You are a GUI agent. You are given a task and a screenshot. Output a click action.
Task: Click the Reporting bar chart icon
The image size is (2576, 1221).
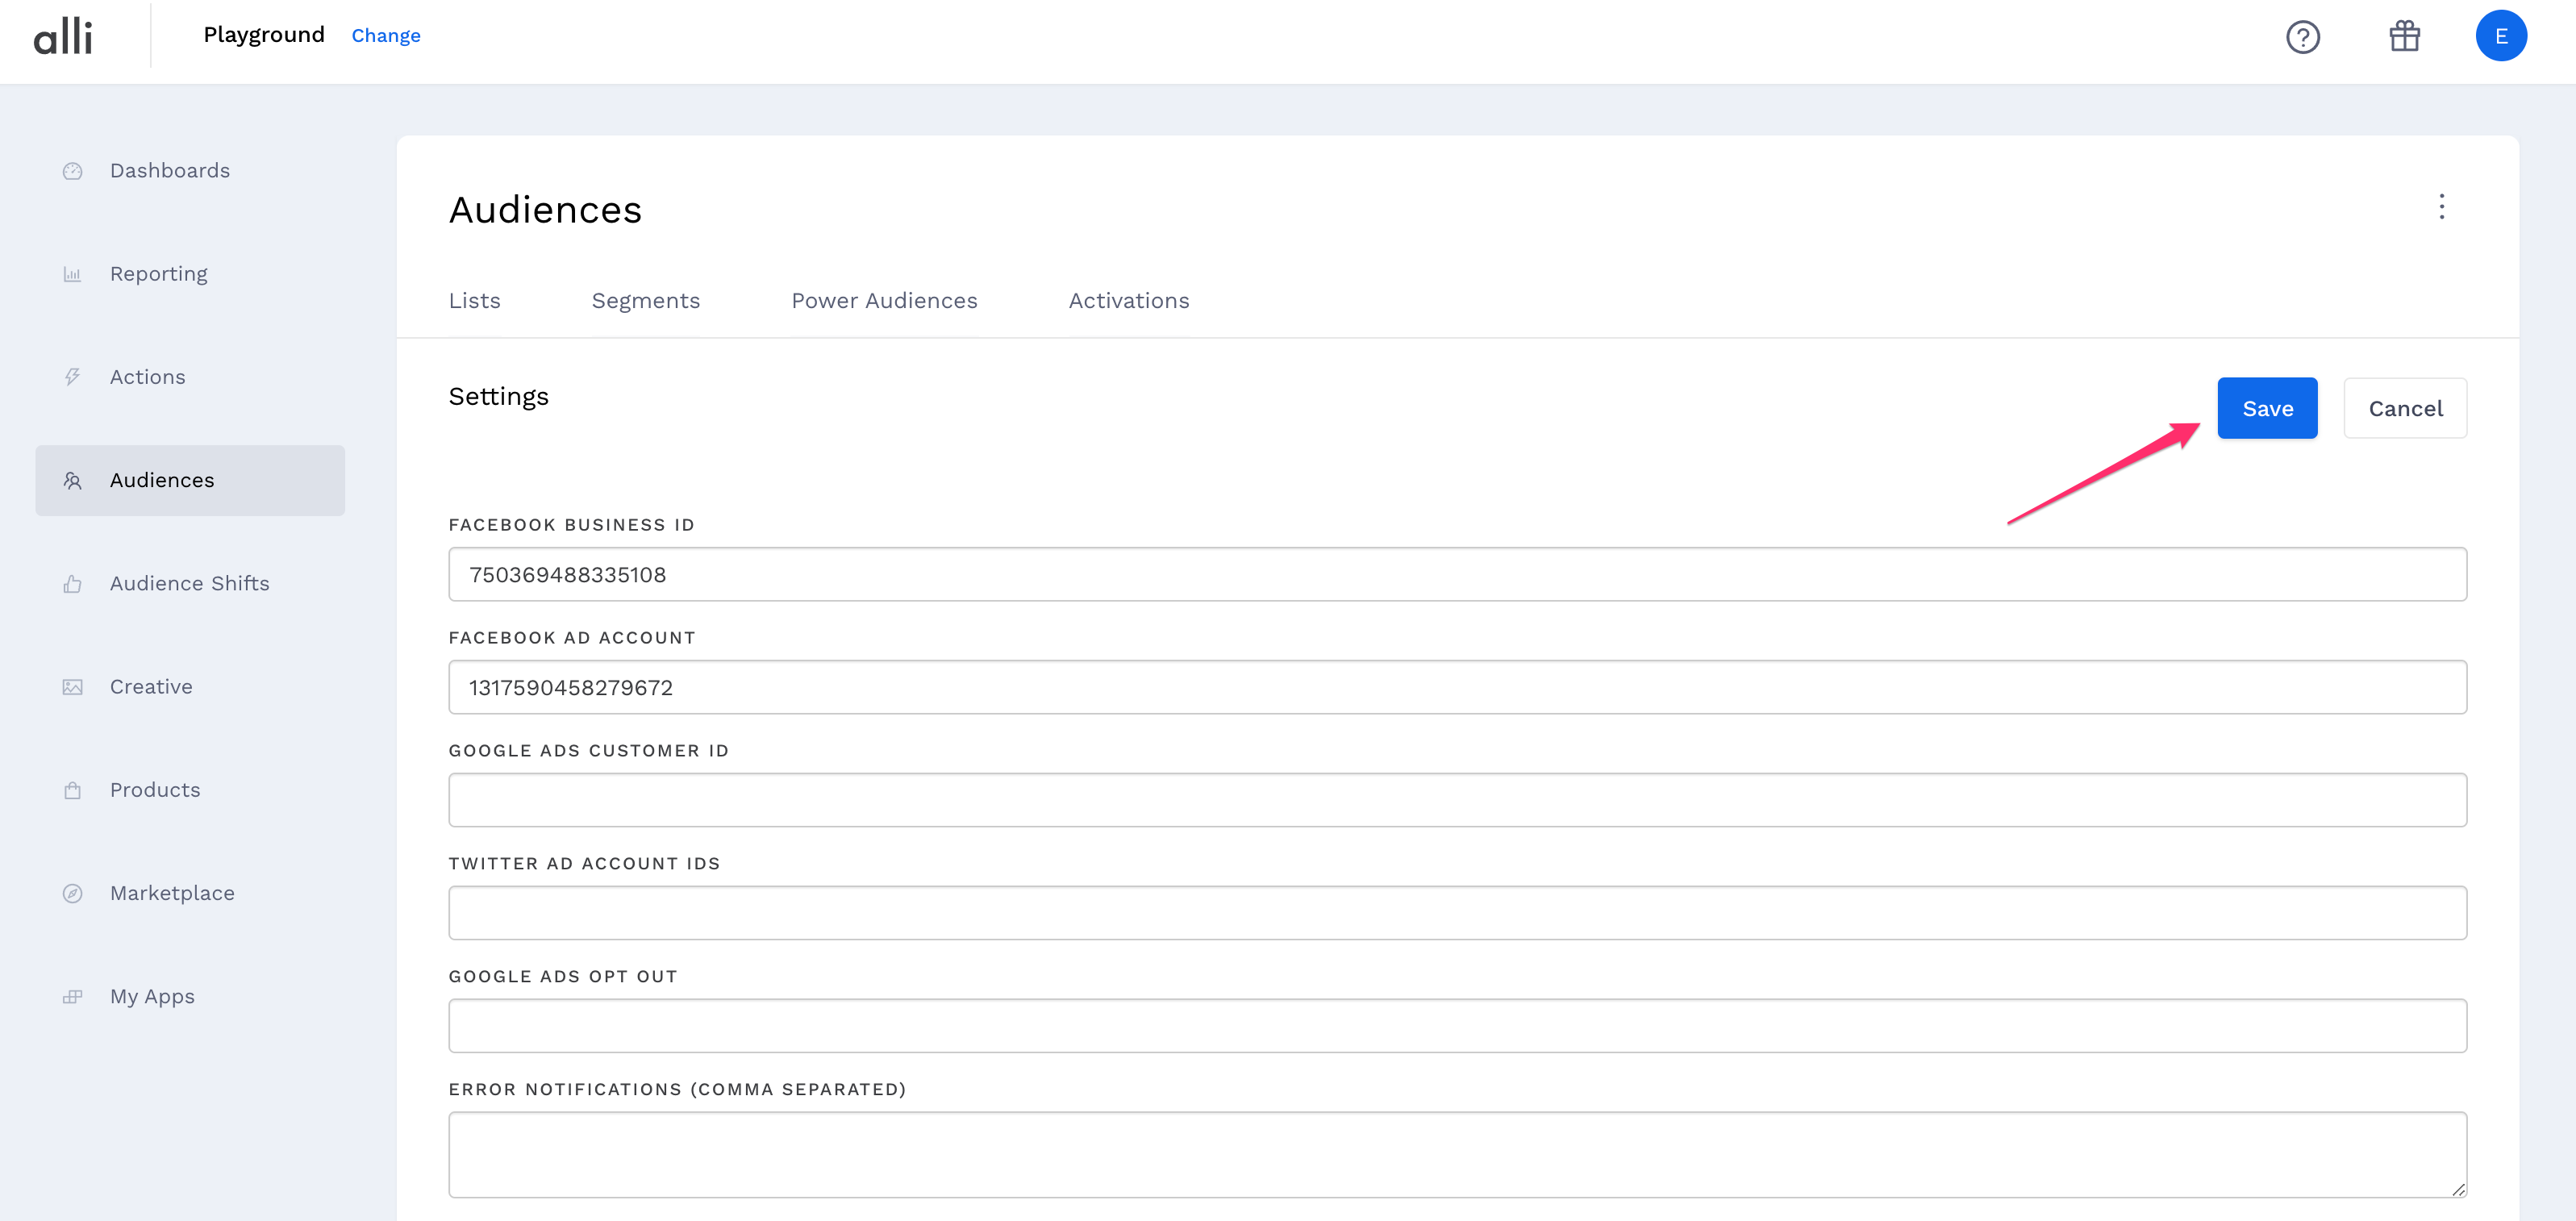[73, 274]
